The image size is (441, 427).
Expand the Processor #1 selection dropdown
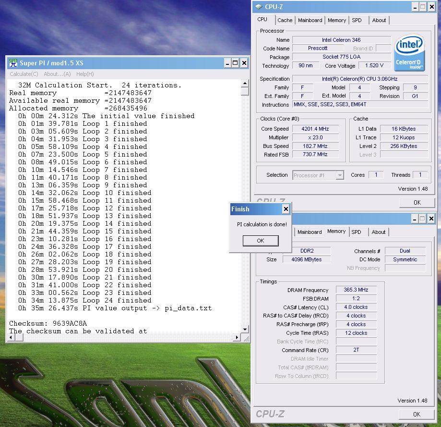point(340,175)
